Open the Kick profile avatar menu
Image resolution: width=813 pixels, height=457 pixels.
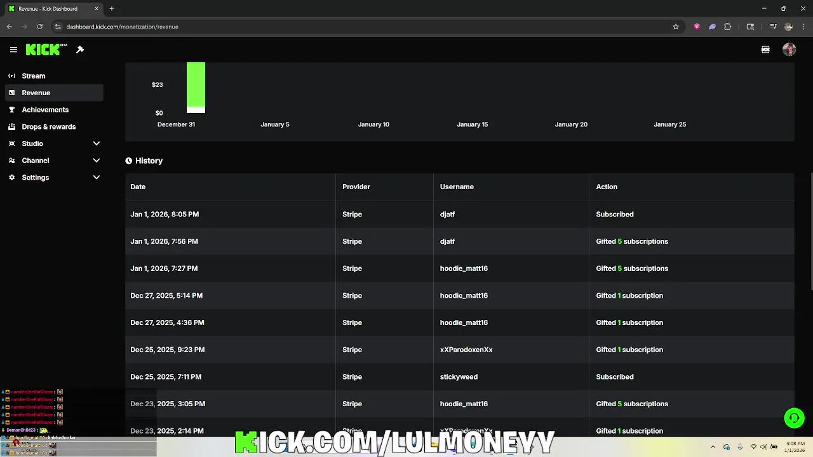point(789,50)
